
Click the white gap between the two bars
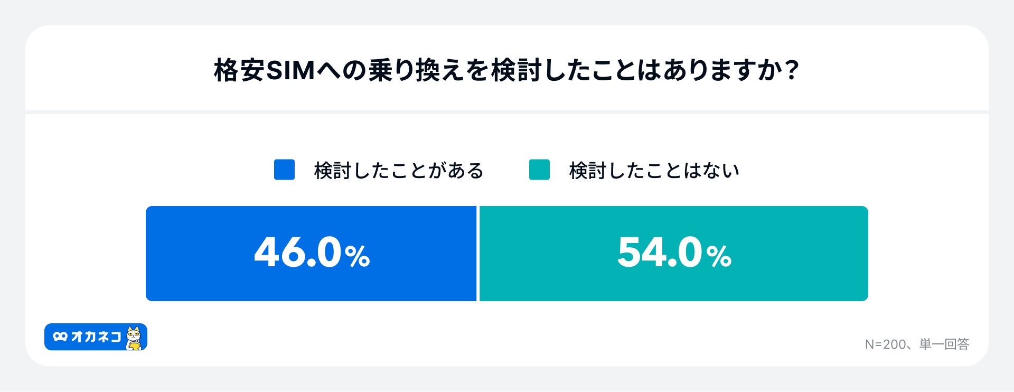pos(478,254)
